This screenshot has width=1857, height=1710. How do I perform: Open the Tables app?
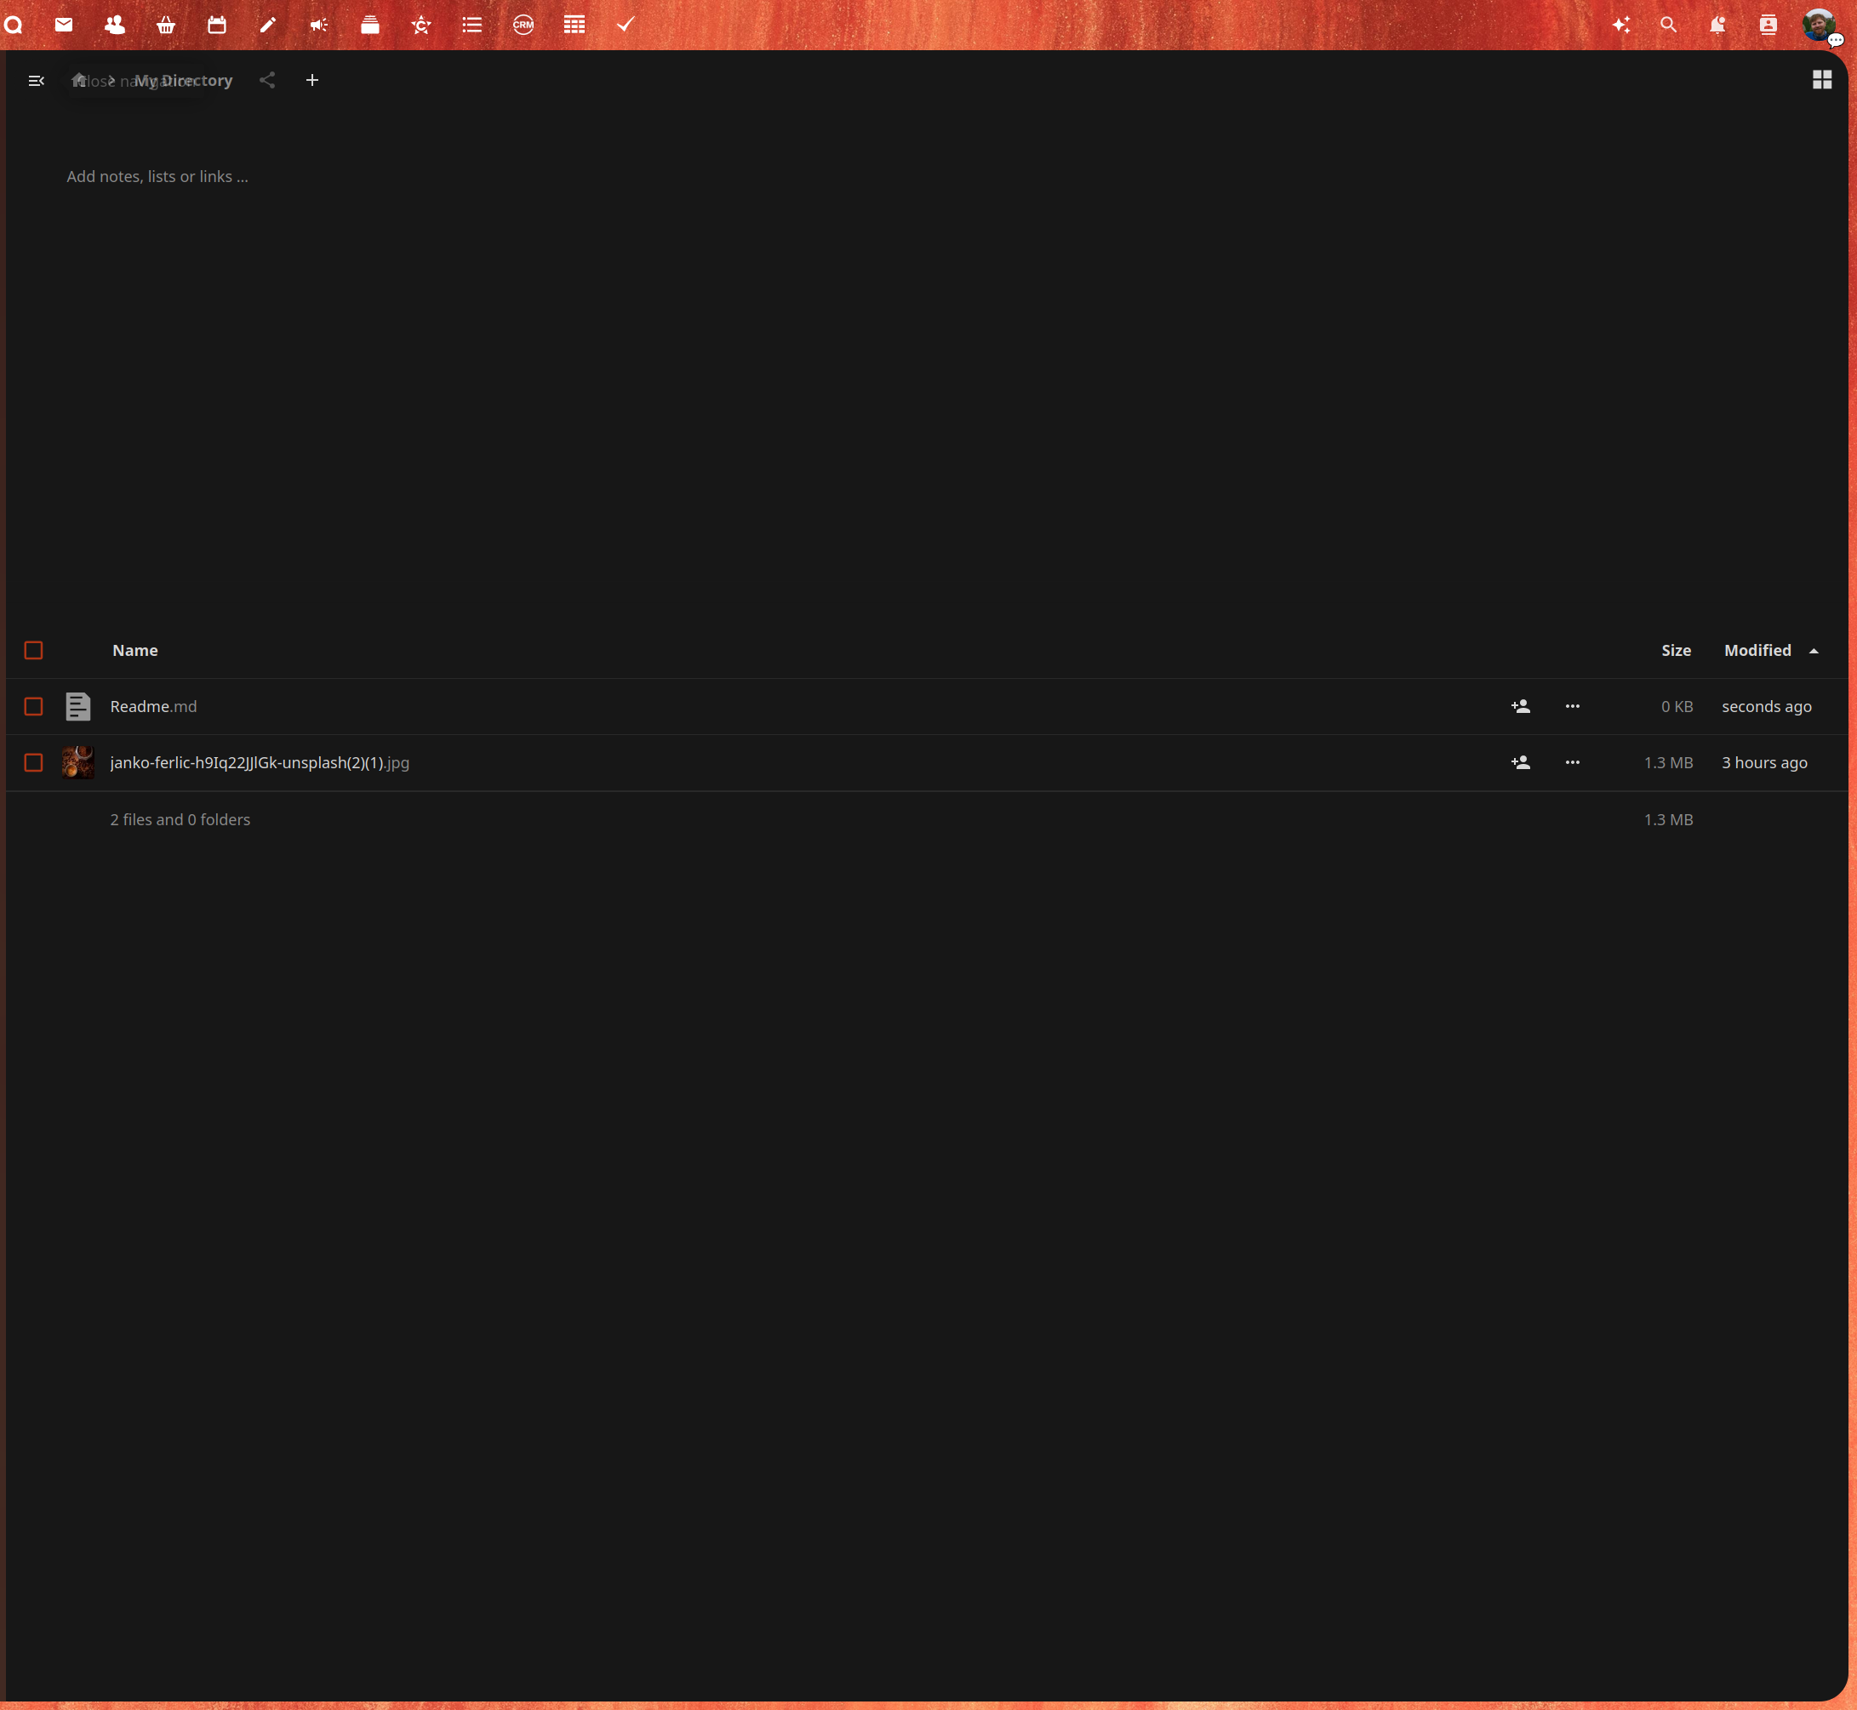point(574,25)
